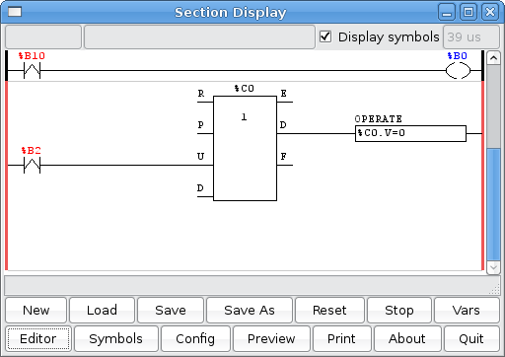
Task: Open the Editor window
Action: coord(38,338)
